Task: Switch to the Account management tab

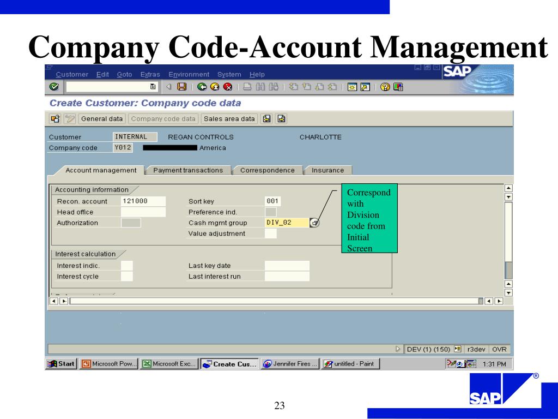Action: [101, 170]
